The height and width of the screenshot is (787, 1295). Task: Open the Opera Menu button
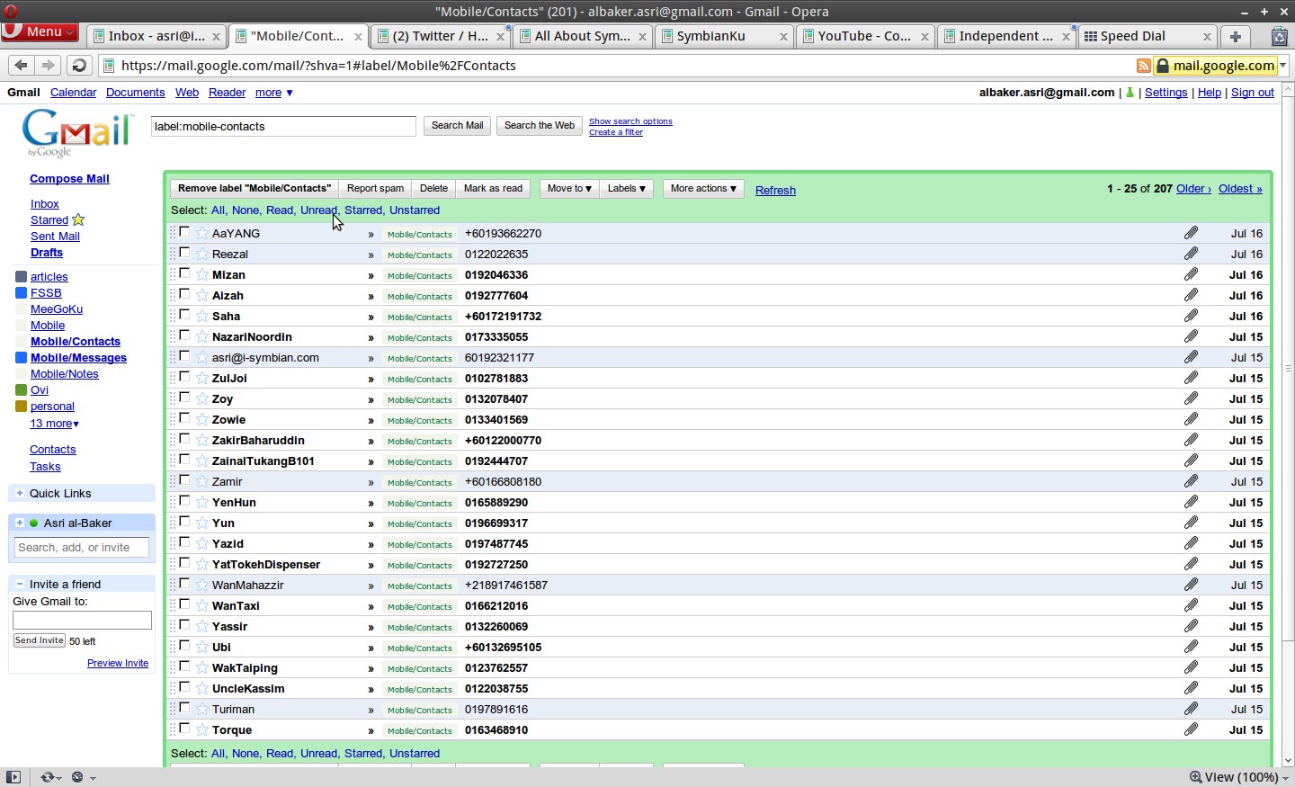point(40,31)
